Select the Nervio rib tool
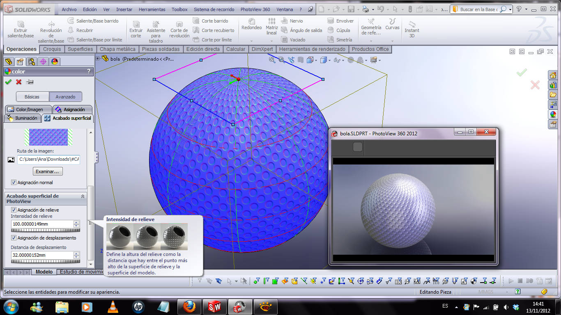Viewport: 561px width, 315px height. pyautogui.click(x=292, y=21)
